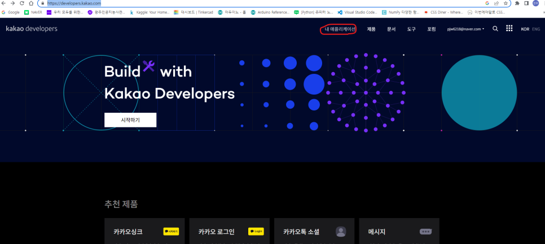Expand the pjw6218@naver.com account dropdown
This screenshot has width=545, height=244.
[x=466, y=29]
